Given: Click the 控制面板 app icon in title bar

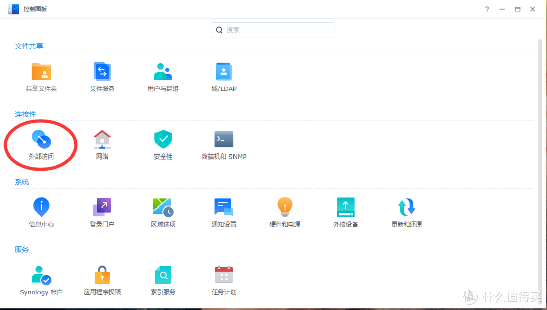Looking at the screenshot, I should point(13,9).
